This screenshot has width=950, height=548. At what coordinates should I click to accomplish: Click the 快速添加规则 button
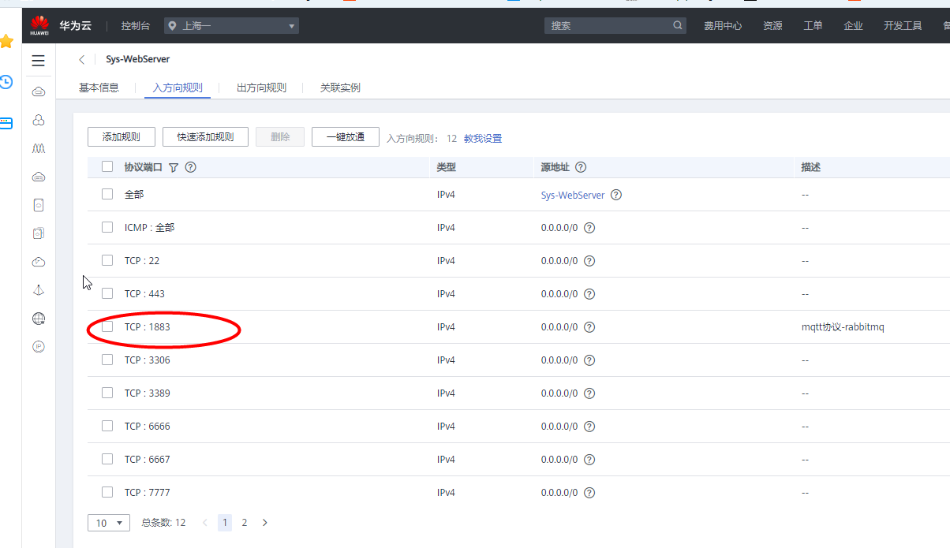[205, 137]
